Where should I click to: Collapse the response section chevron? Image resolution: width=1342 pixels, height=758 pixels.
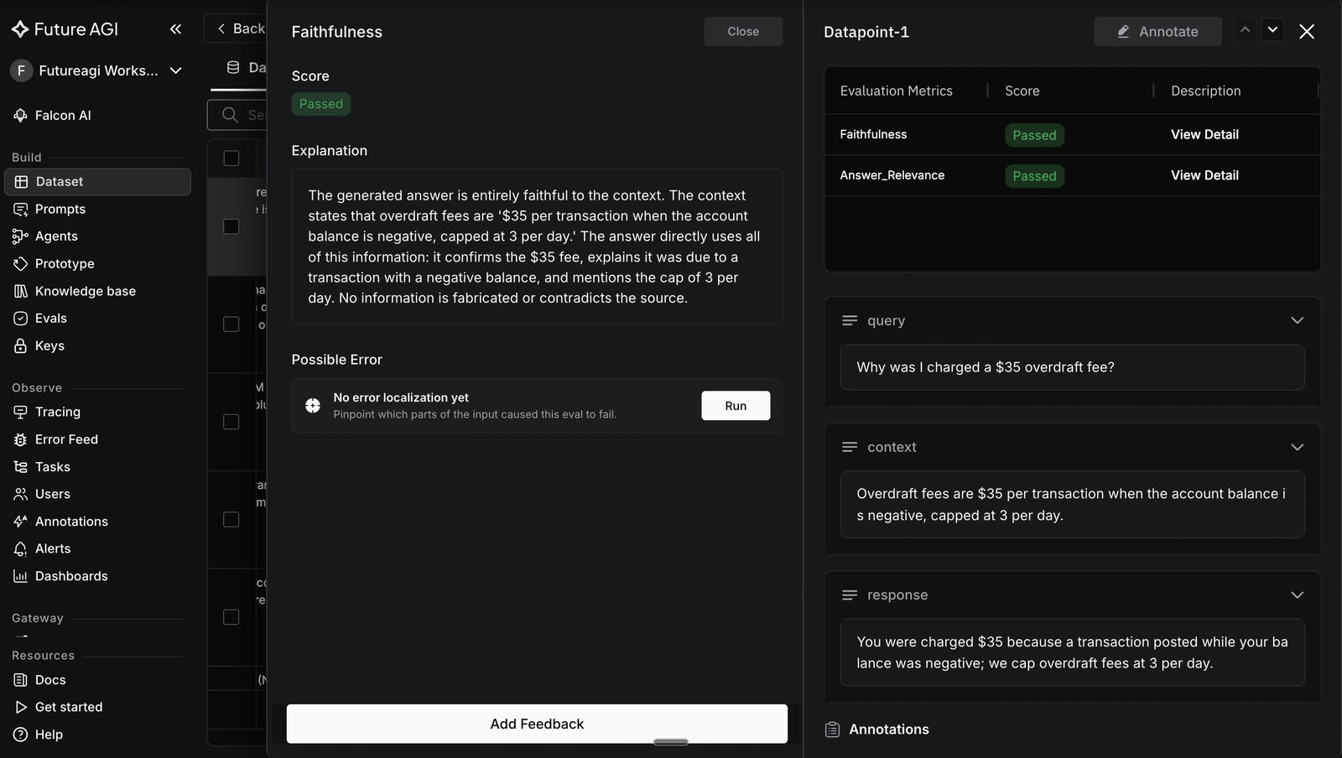click(1297, 594)
